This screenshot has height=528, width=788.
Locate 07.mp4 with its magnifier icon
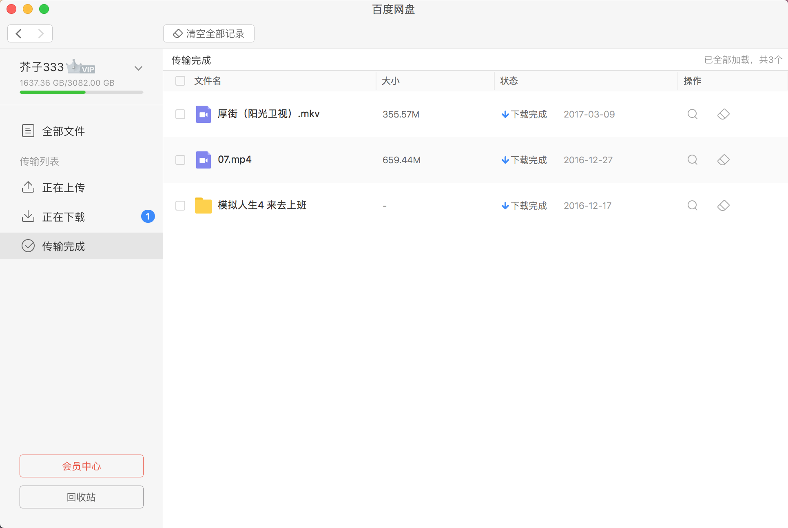click(x=693, y=160)
